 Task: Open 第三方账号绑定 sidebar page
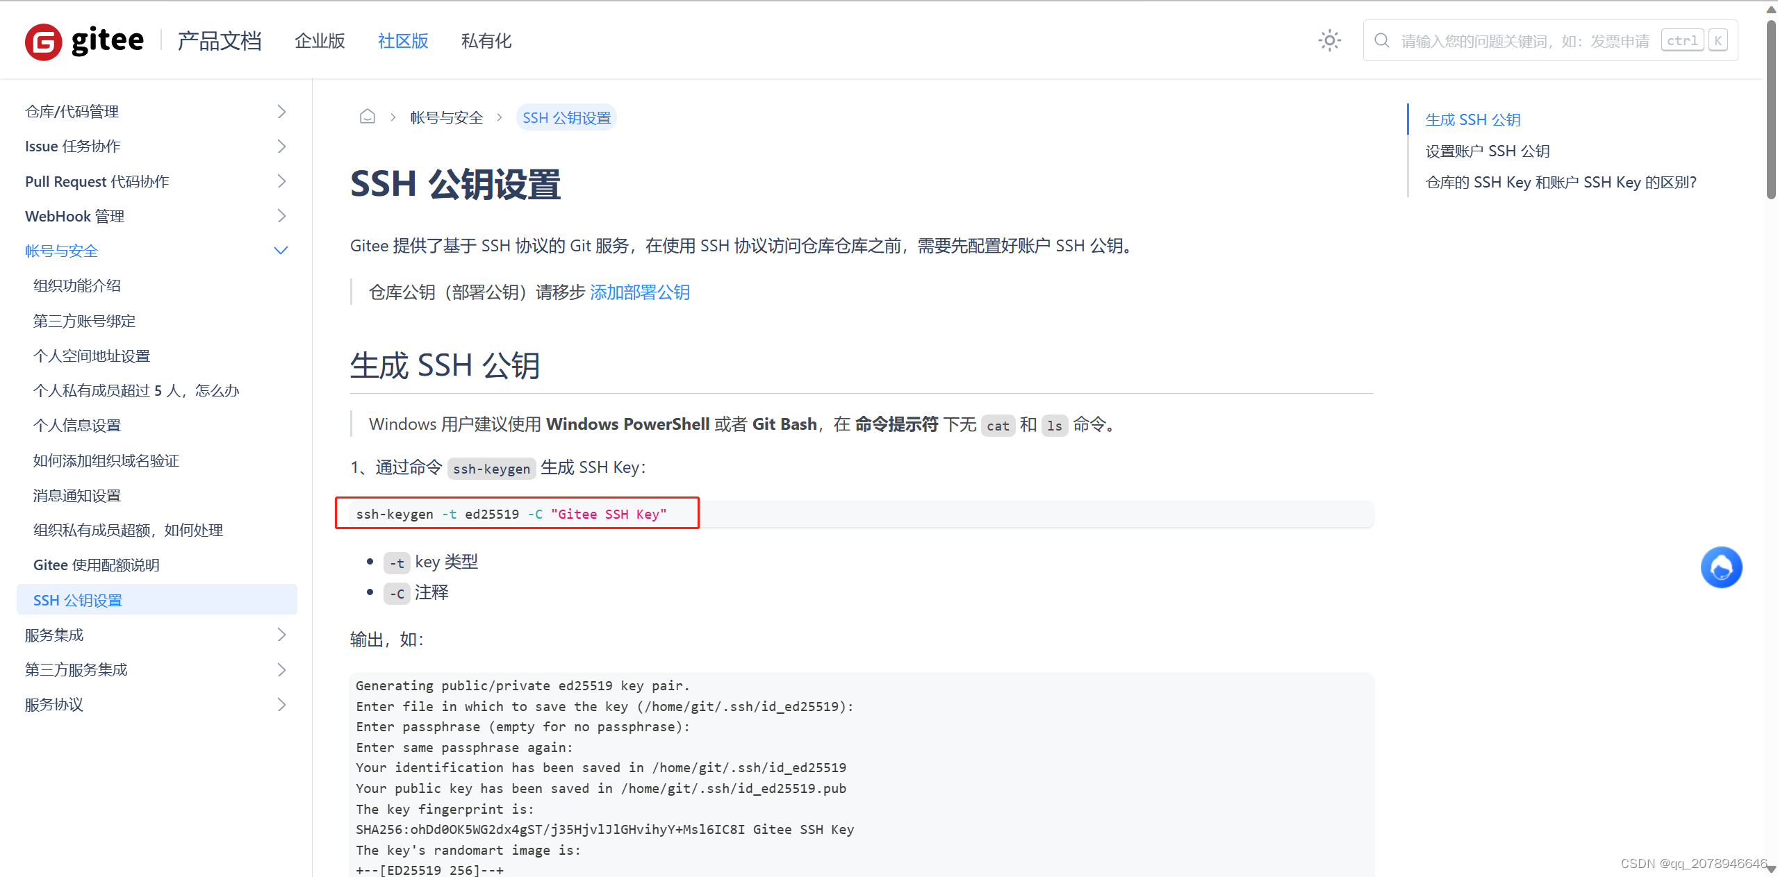click(84, 321)
